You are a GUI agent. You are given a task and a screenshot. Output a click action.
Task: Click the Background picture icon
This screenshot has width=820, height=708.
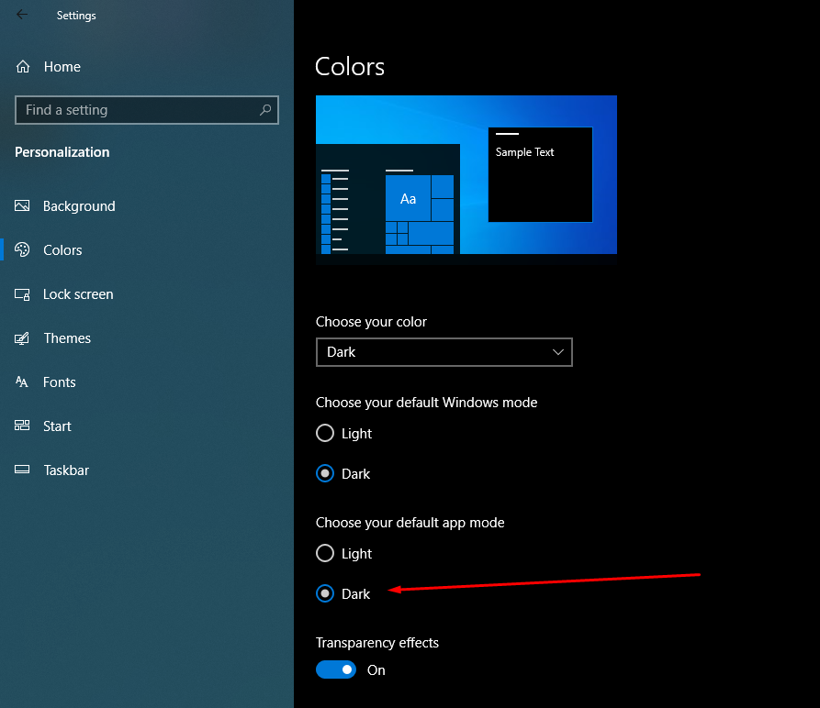(x=22, y=205)
